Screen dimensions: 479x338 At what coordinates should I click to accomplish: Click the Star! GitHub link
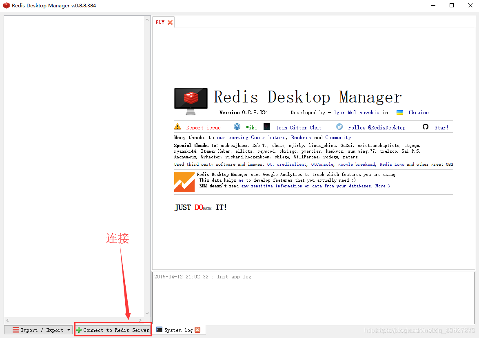(441, 128)
